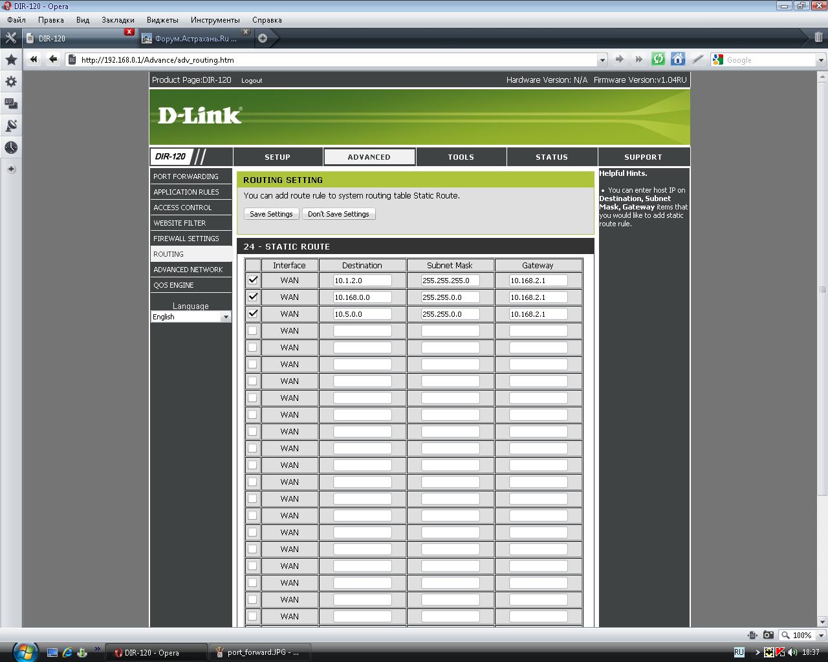The width and height of the screenshot is (828, 662).
Task: Click subnet mask field of 10.168.0.0 route
Action: pyautogui.click(x=450, y=297)
